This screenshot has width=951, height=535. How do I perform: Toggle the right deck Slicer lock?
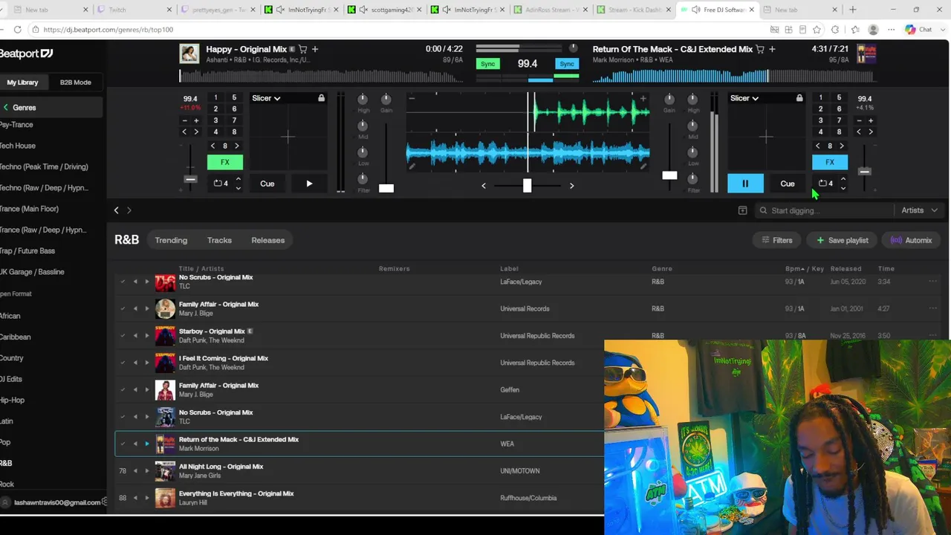coord(799,98)
